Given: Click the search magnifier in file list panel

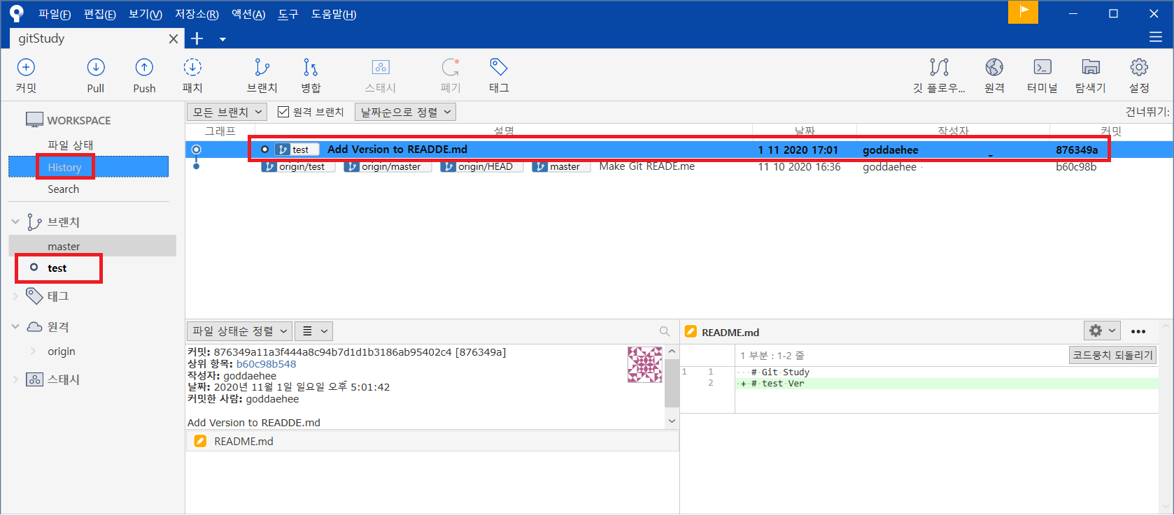Looking at the screenshot, I should (x=665, y=331).
